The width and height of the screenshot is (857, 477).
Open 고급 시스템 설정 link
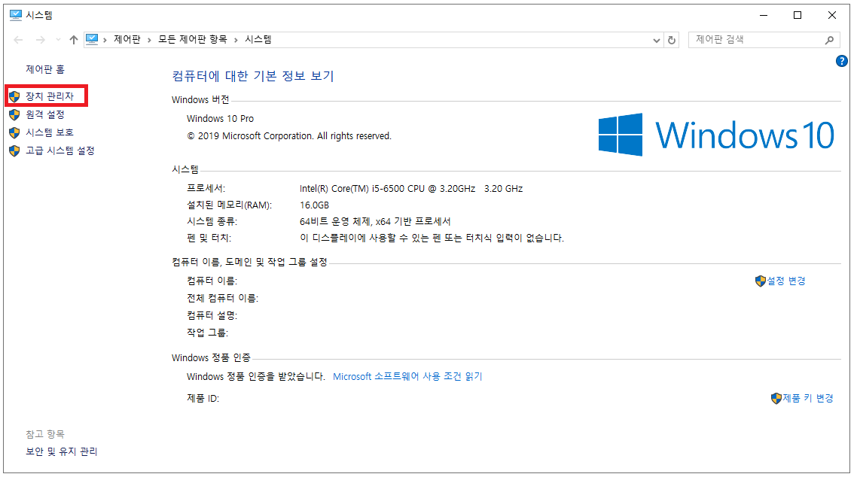point(60,150)
